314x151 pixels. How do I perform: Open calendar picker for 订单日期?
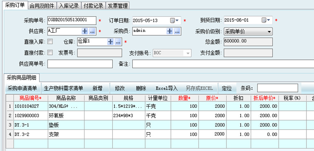point(174,20)
